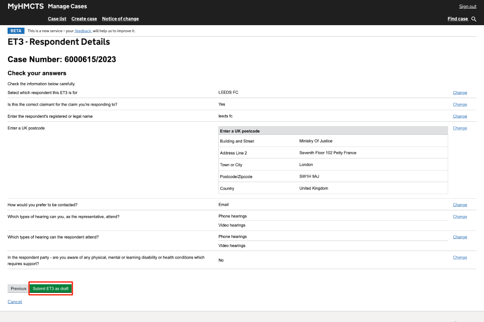
Task: Cancel the ET3 respondent details form
Action: (15, 302)
